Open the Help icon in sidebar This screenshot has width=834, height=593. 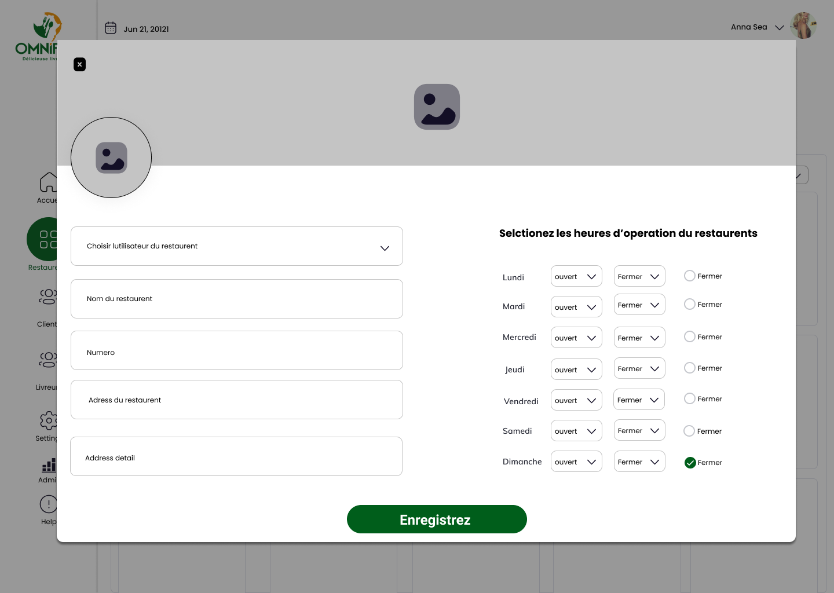click(x=48, y=504)
